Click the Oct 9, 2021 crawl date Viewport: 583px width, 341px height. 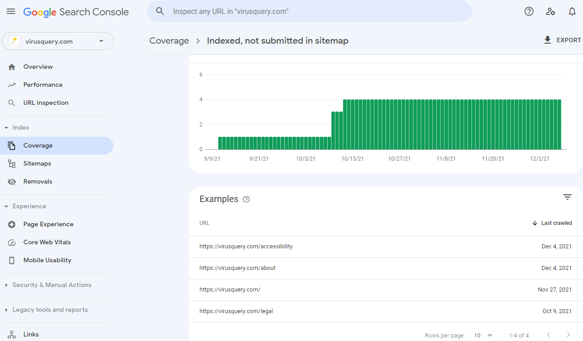click(x=557, y=311)
